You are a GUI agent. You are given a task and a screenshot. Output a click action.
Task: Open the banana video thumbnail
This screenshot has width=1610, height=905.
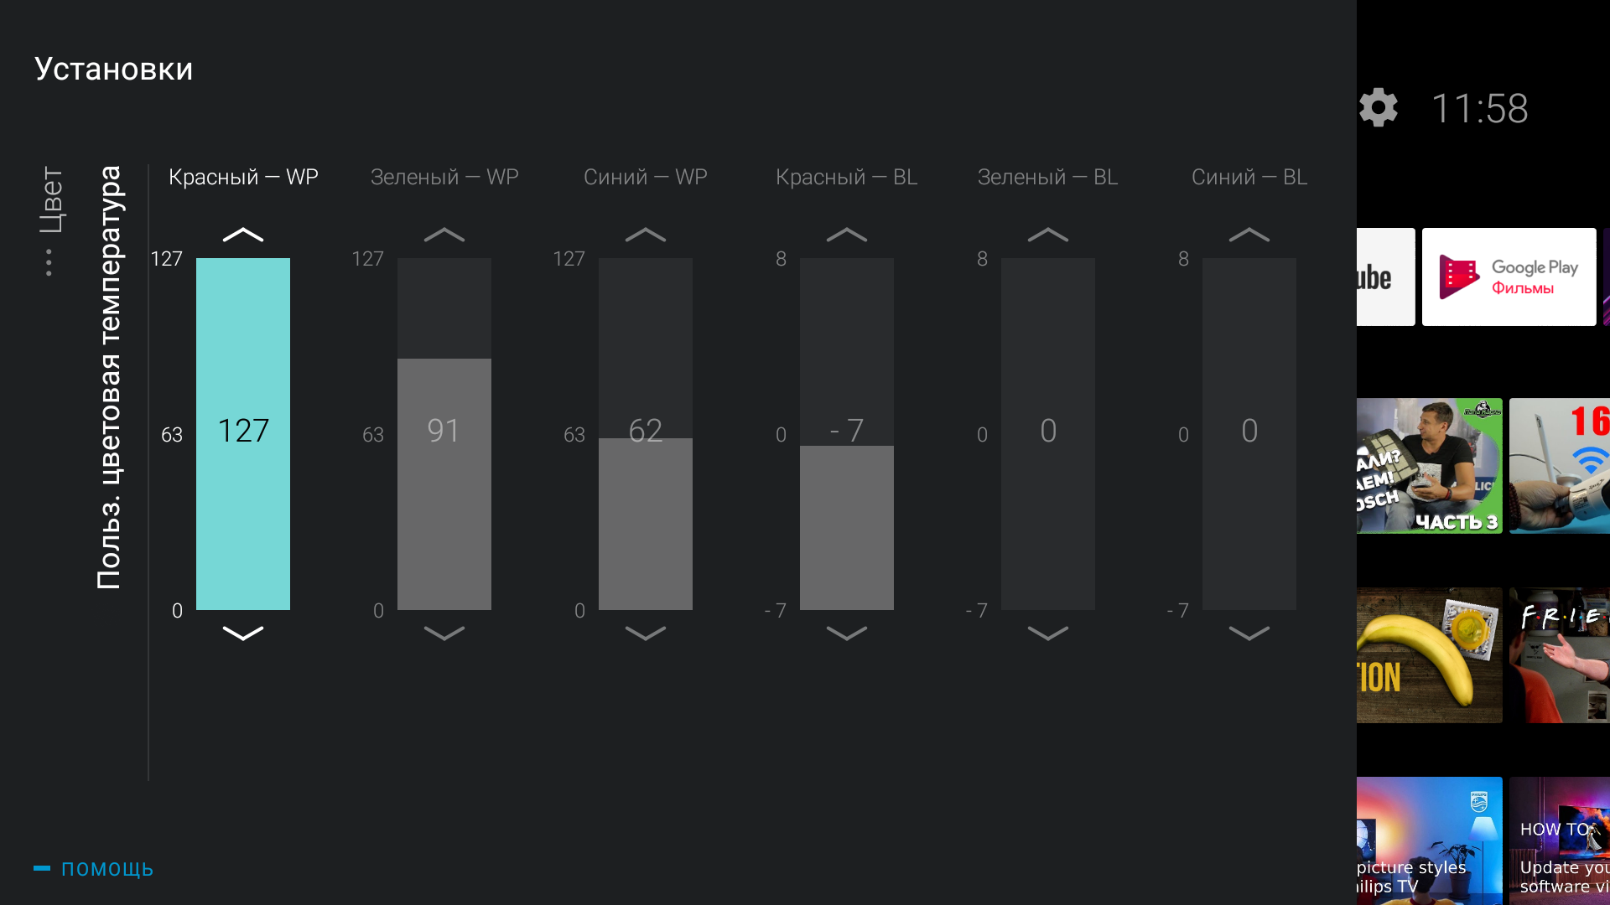point(1429,655)
